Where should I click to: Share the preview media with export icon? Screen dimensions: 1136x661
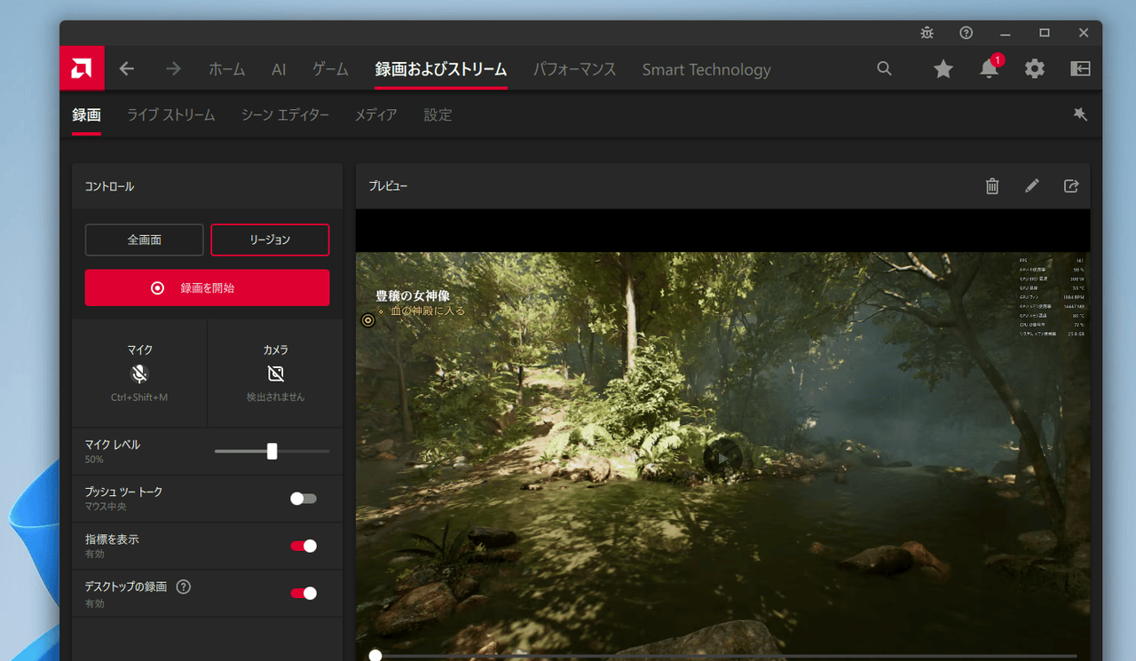pos(1071,186)
